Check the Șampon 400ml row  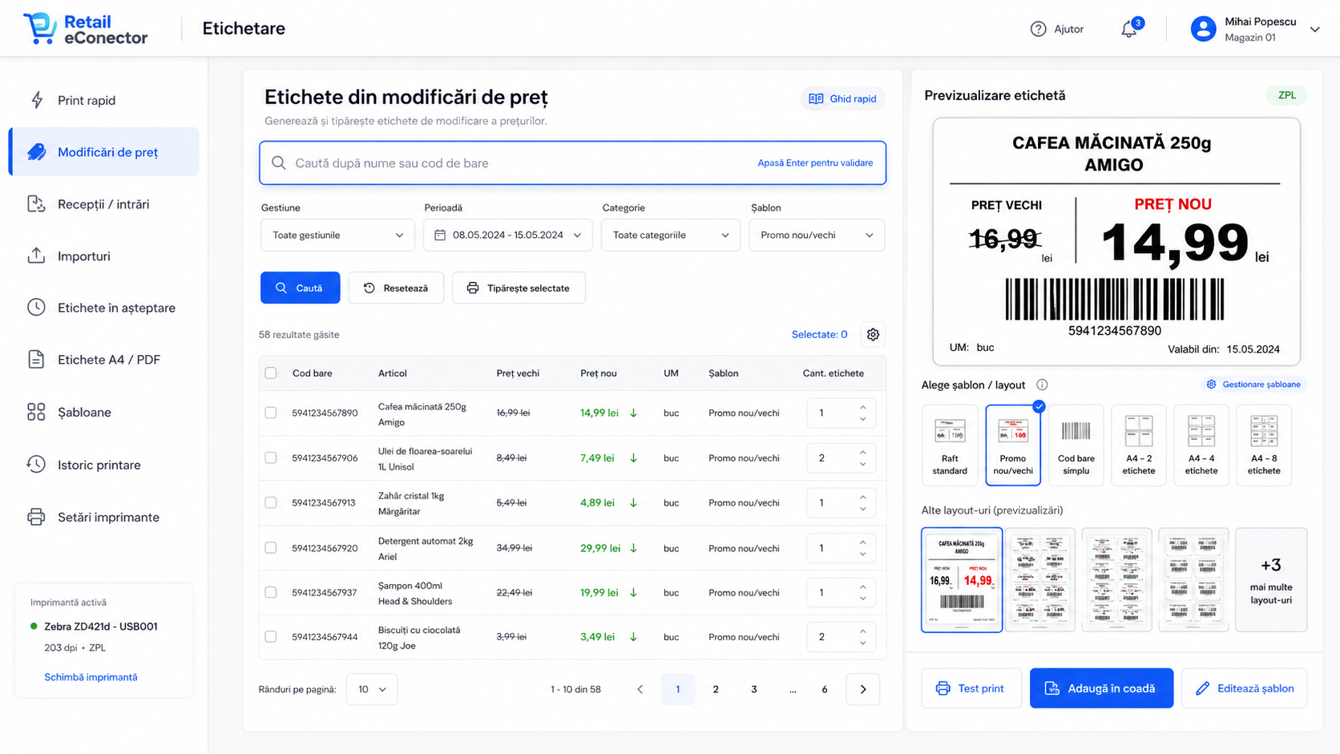[271, 592]
